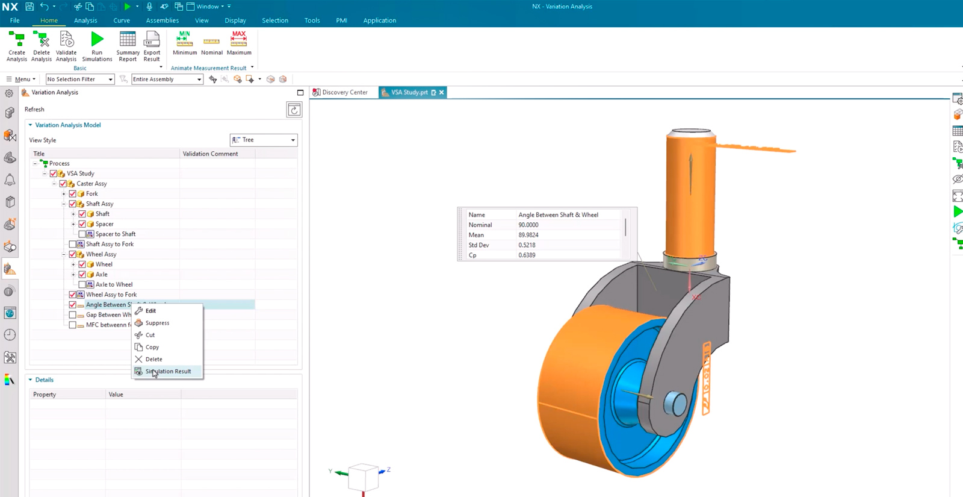Uncheck the Fork checkbox in the tree
Screen dimensions: 963x497
click(73, 194)
